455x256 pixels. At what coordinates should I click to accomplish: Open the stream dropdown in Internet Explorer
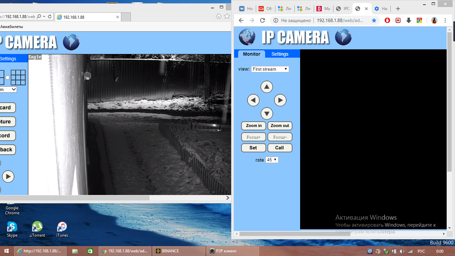(x=8, y=89)
